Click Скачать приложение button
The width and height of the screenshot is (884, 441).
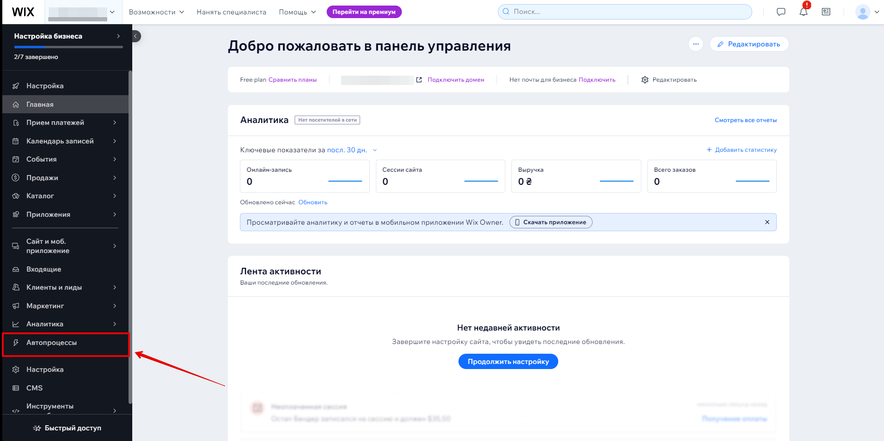pyautogui.click(x=551, y=222)
